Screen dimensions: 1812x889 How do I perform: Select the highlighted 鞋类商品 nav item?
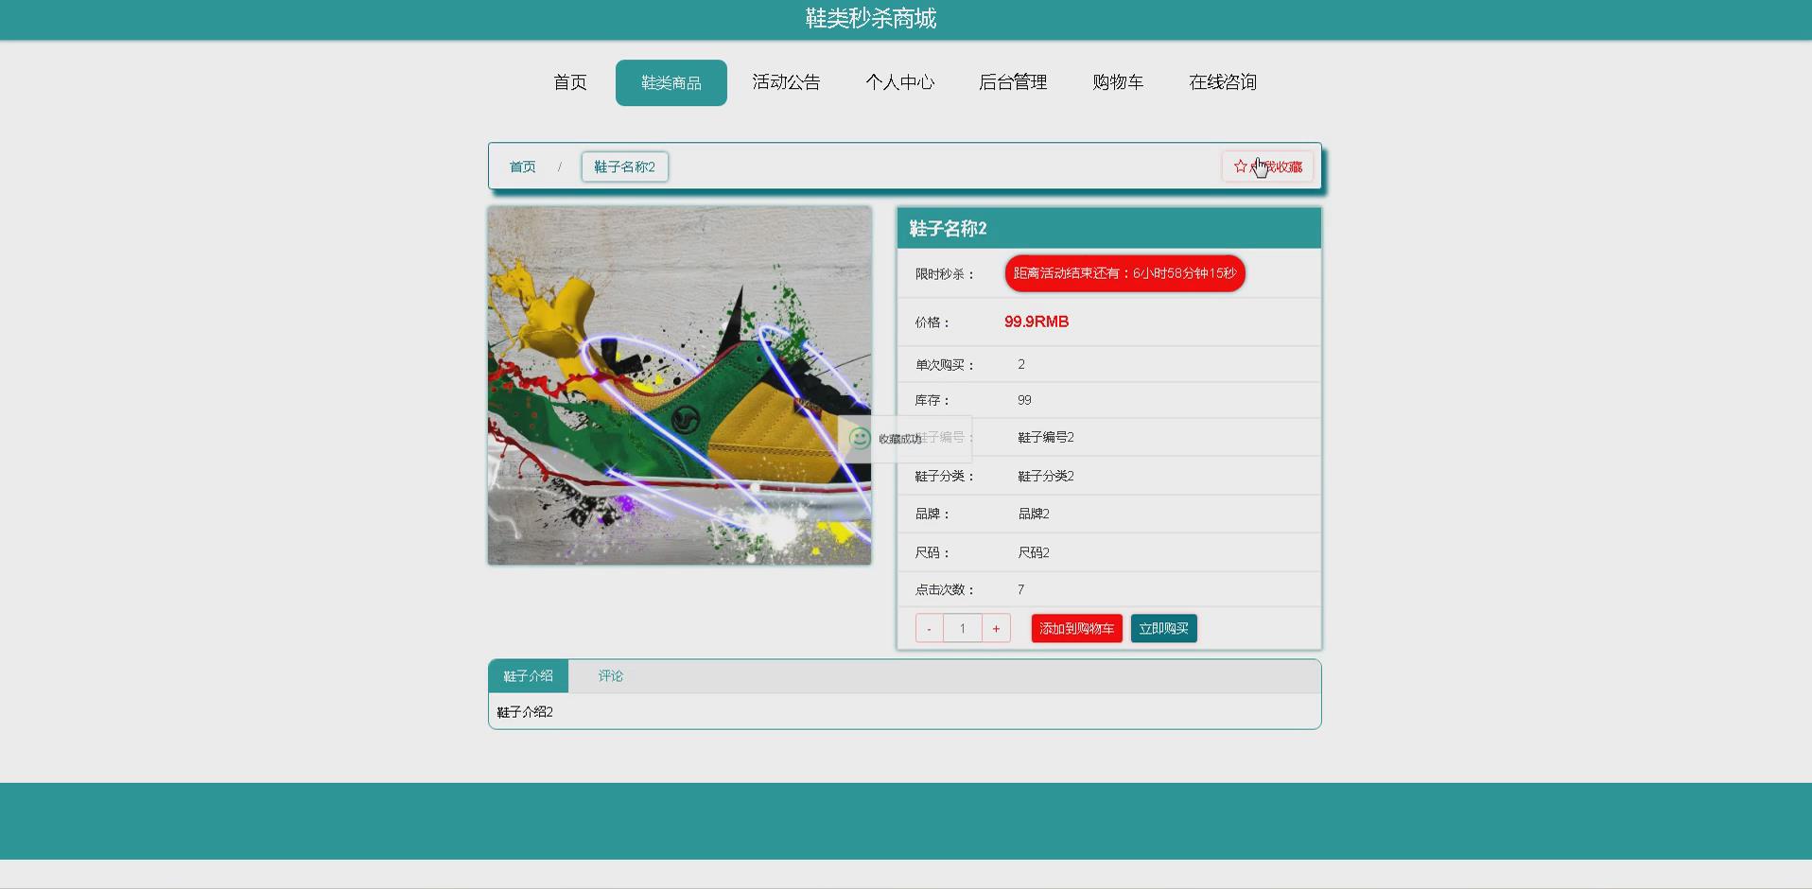tap(671, 82)
